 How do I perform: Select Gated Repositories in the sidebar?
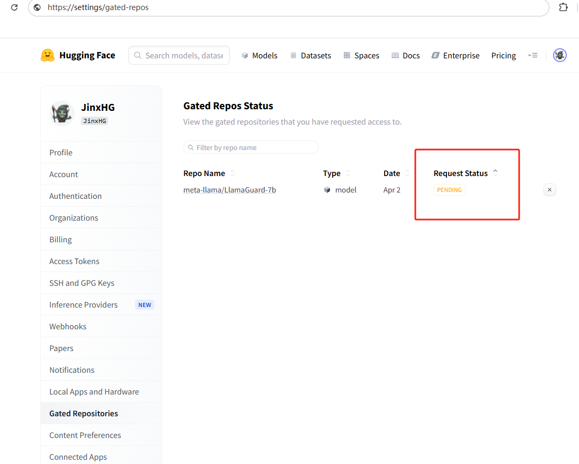[x=101, y=413]
